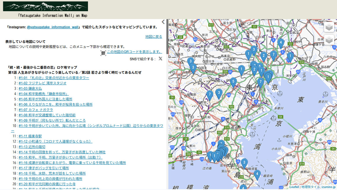The height and width of the screenshot is (190, 337).
Task: Click the 地理院タイル attribution link
Action: tap(311, 187)
